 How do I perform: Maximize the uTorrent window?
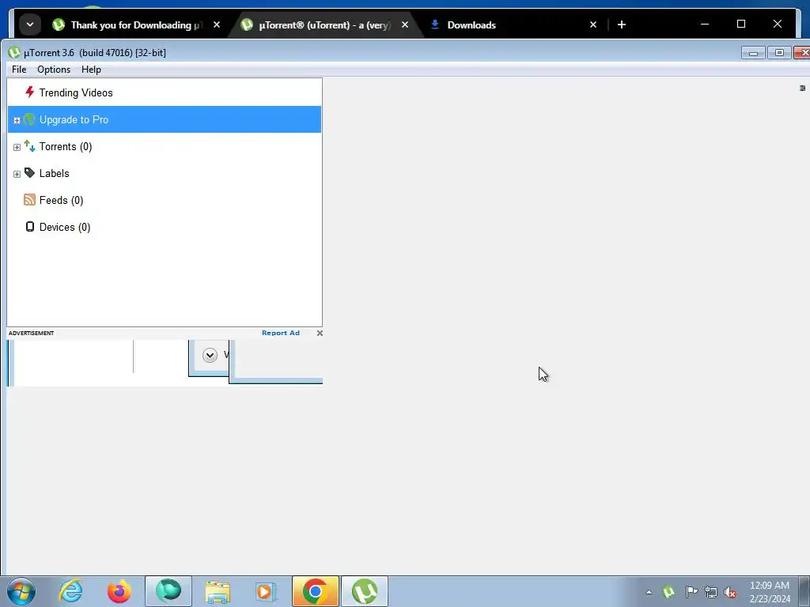tap(779, 53)
